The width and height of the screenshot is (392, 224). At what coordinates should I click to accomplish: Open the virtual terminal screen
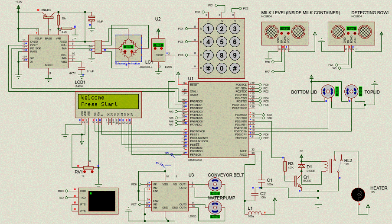point(101,200)
